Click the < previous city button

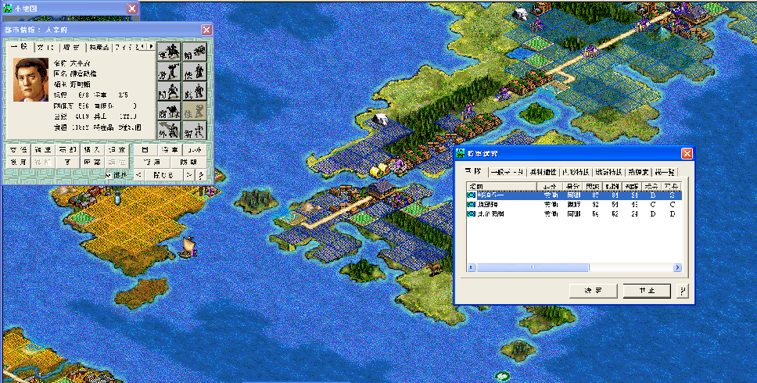click(138, 175)
